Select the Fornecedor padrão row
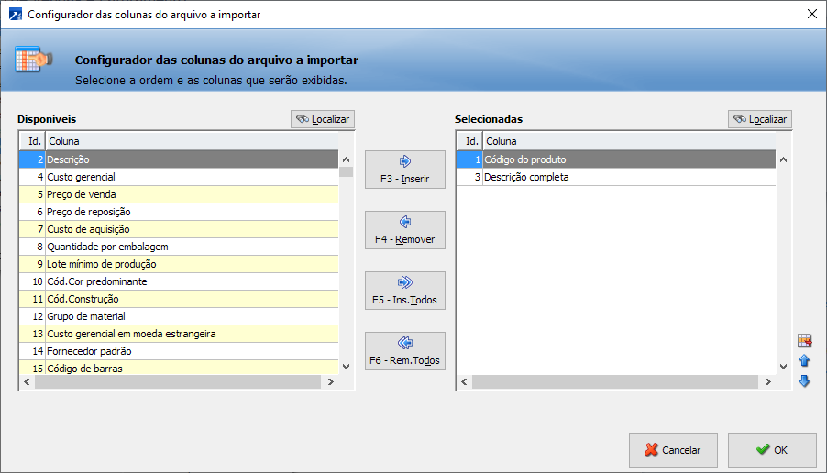 point(179,351)
